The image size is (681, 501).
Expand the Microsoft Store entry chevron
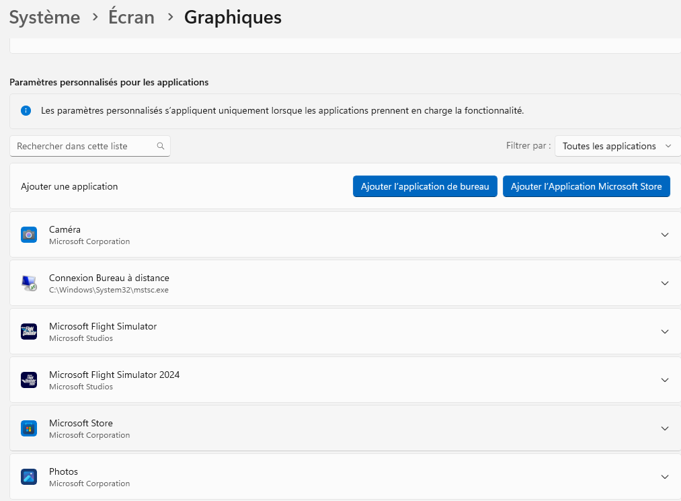point(665,428)
